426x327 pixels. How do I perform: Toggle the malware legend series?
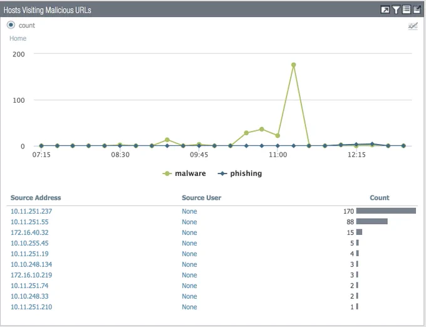[184, 174]
